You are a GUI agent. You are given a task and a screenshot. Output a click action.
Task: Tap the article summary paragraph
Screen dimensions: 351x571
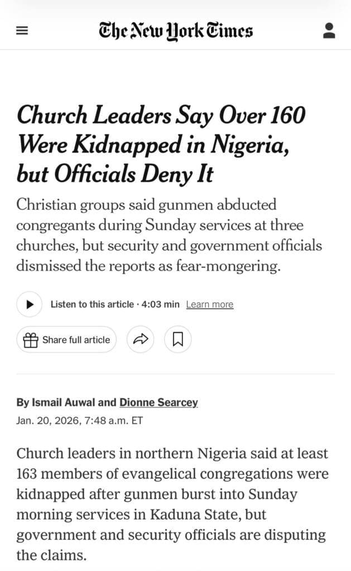pyautogui.click(x=167, y=234)
